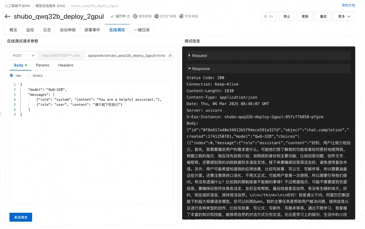Click the green running checkmark icon
This screenshot has width=365, height=229.
[x=112, y=16]
